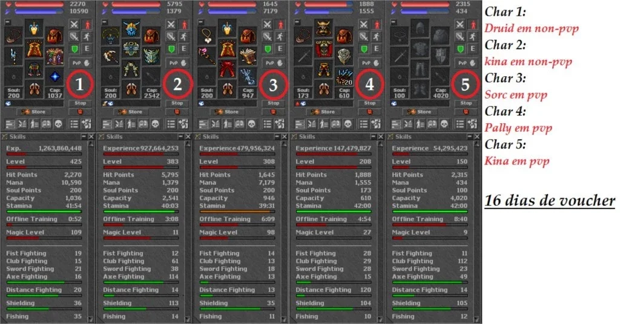Screen dimensions: 620x324
Task: Click the shield in Cap 2542 inventory
Action: [x=151, y=56]
